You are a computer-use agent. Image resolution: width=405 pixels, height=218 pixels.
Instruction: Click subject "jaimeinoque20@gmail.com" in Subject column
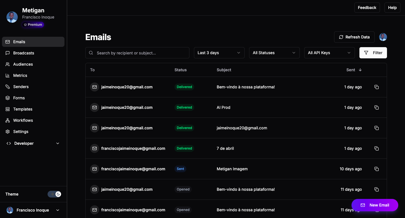[242, 128]
